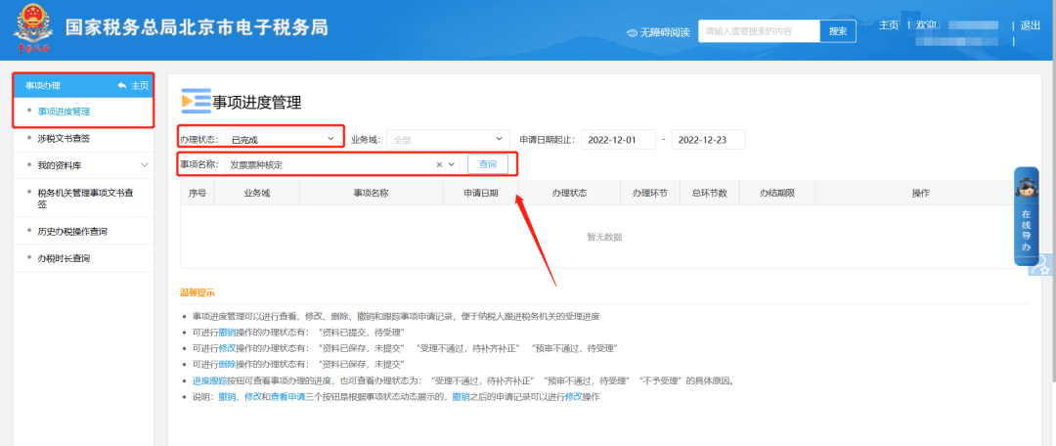This screenshot has height=446, width=1056.
Task: Open the 办理状态 dropdown showing 已完成
Action: click(284, 140)
